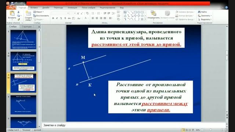Switch to the Рецензирование ribbon tab

tap(108, 8)
